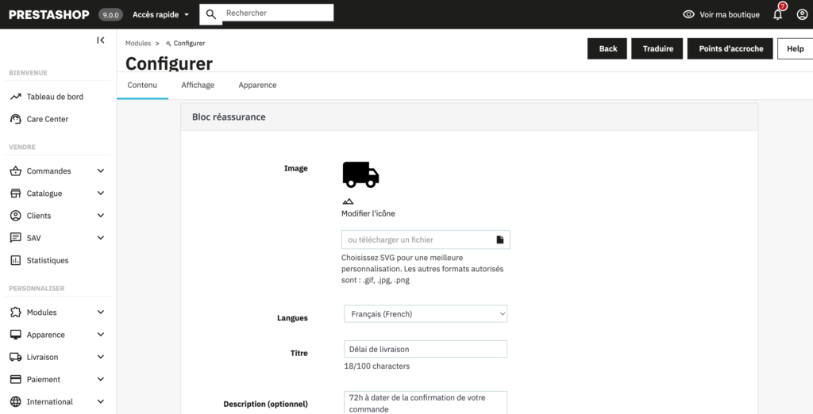The width and height of the screenshot is (813, 414).
Task: Open Care Center in the sidebar
Action: (48, 119)
